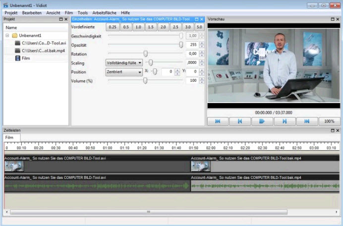Select the ol.bak.mp4 file in project
Viewport: 343px width, 226px height.
coord(40,51)
